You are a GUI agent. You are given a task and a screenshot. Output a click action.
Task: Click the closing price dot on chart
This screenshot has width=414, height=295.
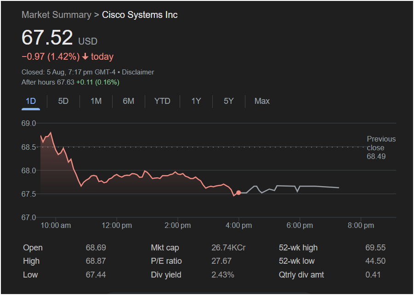point(238,193)
